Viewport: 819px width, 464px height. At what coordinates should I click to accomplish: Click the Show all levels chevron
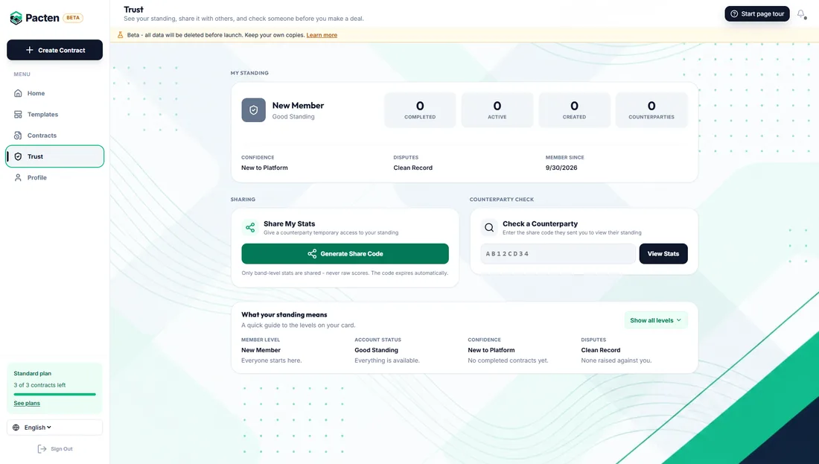[x=678, y=320]
